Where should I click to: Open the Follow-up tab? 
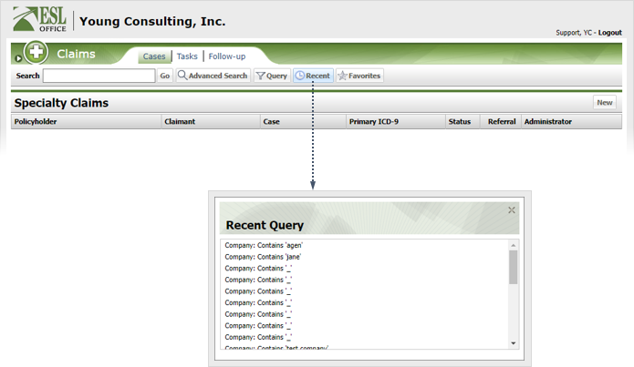(227, 56)
